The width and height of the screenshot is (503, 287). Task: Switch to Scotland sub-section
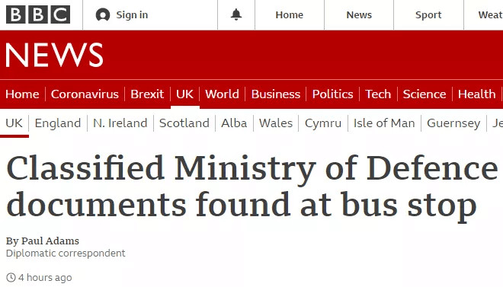(184, 123)
